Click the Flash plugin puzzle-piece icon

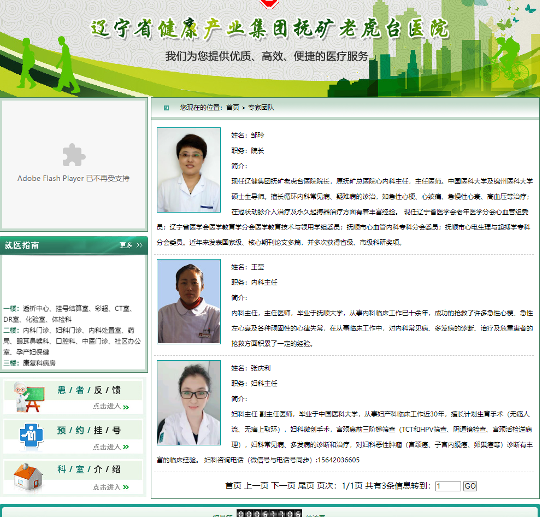pyautogui.click(x=74, y=155)
